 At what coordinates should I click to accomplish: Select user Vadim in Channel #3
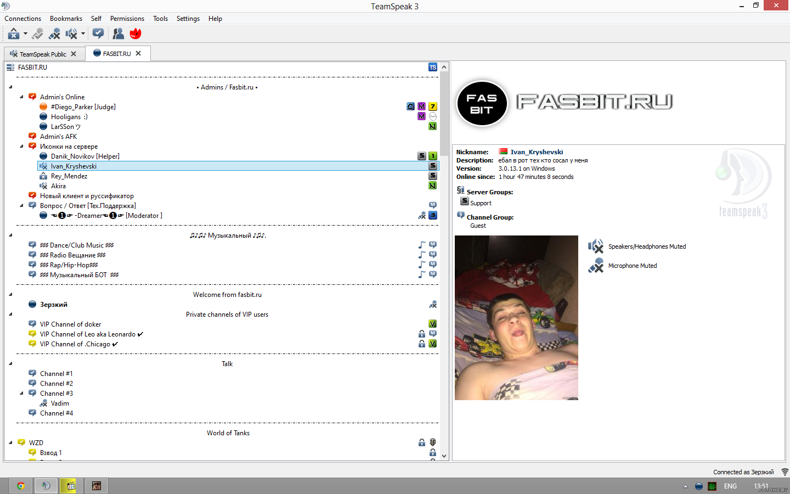(60, 403)
